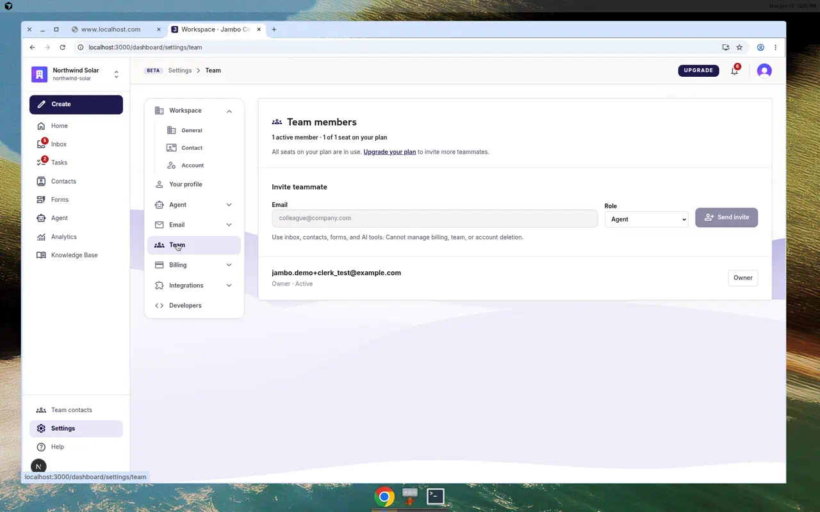The height and width of the screenshot is (512, 820).
Task: Open the user profile avatar menu
Action: [x=764, y=70]
